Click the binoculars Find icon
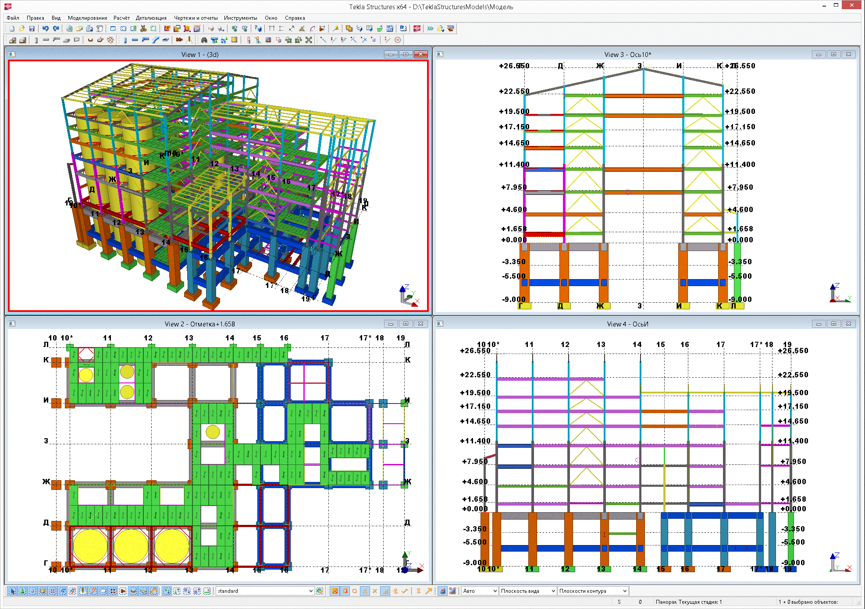 coord(204,40)
